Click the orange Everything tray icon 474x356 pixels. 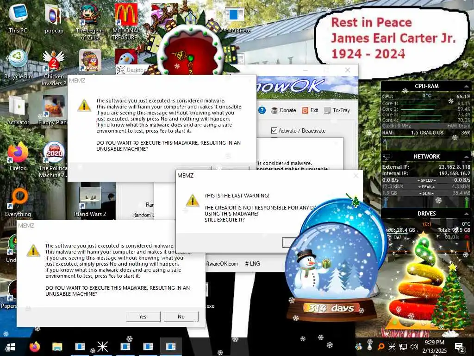[x=381, y=347]
